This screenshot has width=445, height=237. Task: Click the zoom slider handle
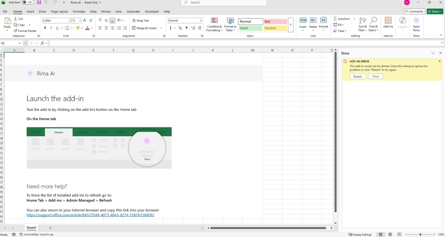coord(420,235)
